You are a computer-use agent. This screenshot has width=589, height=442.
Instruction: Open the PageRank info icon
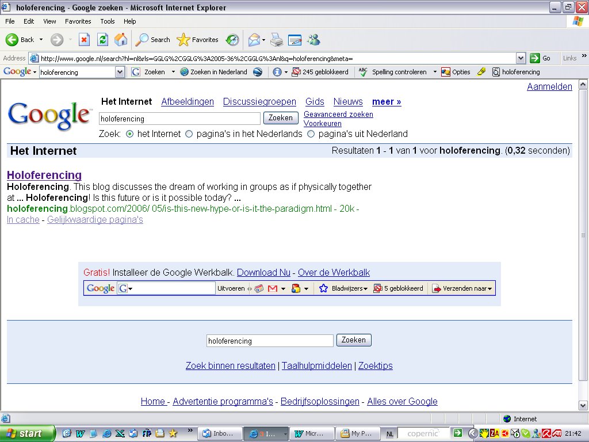tap(277, 72)
